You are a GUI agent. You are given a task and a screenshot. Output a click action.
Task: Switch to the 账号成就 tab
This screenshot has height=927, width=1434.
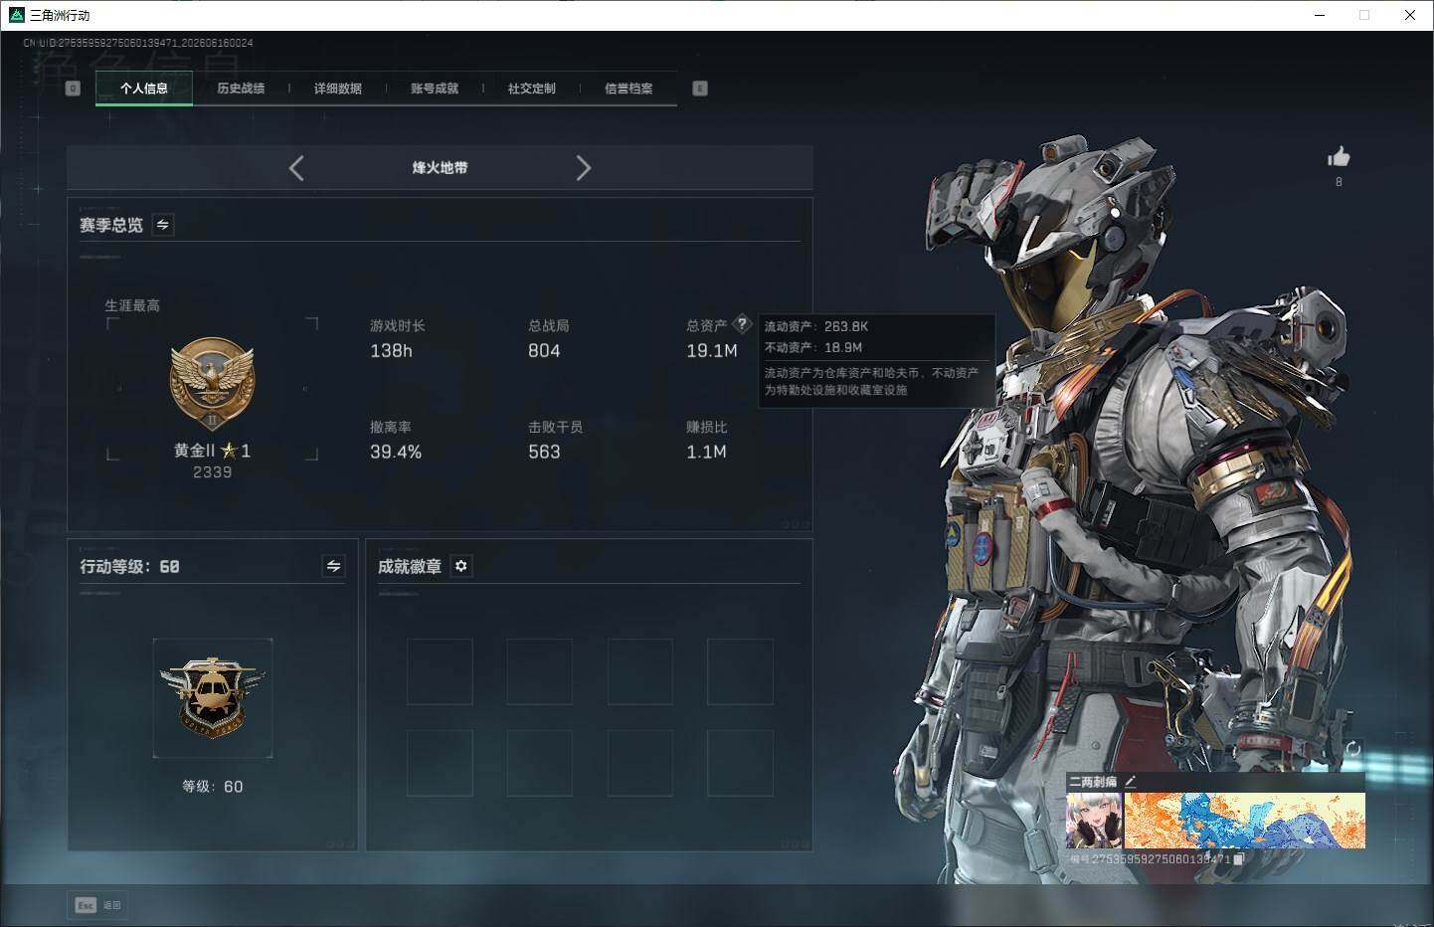(x=435, y=89)
